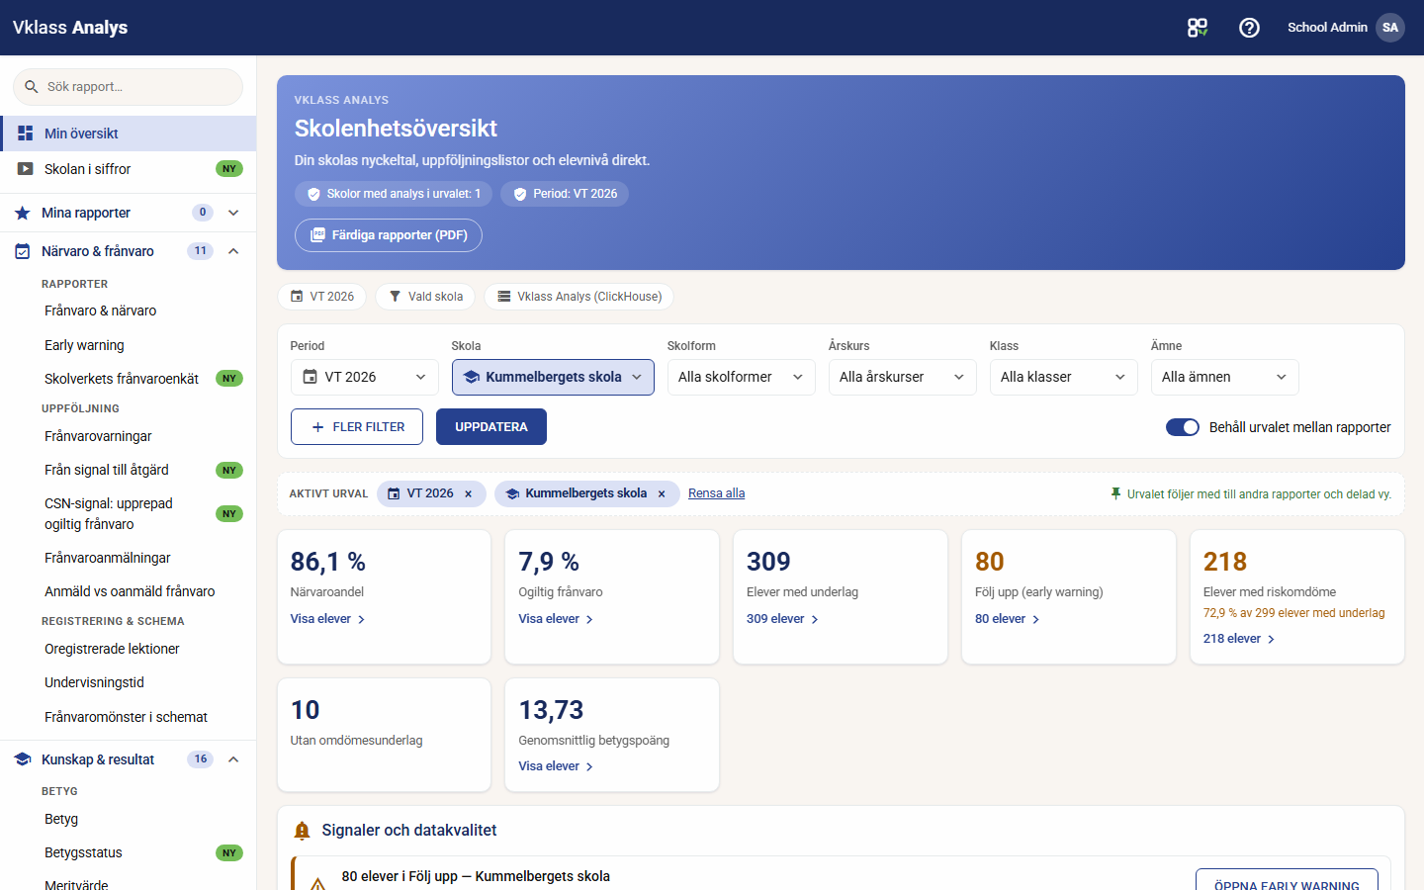Open Early warning report
The height and width of the screenshot is (890, 1424).
[x=84, y=345]
